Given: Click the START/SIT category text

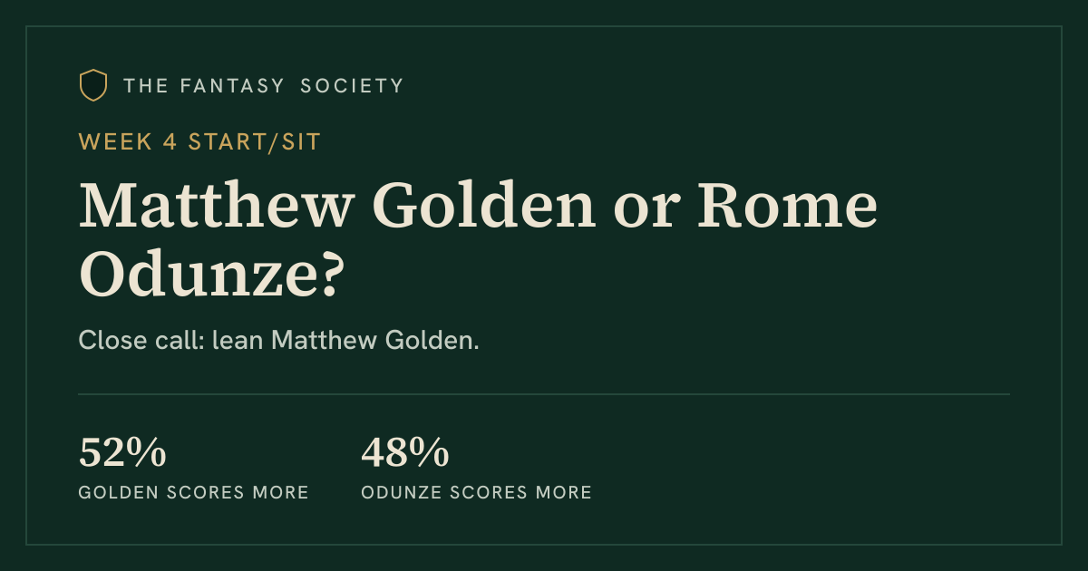Looking at the screenshot, I should (255, 142).
